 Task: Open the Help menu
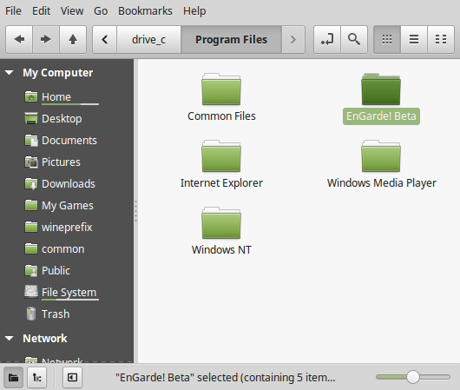(194, 11)
